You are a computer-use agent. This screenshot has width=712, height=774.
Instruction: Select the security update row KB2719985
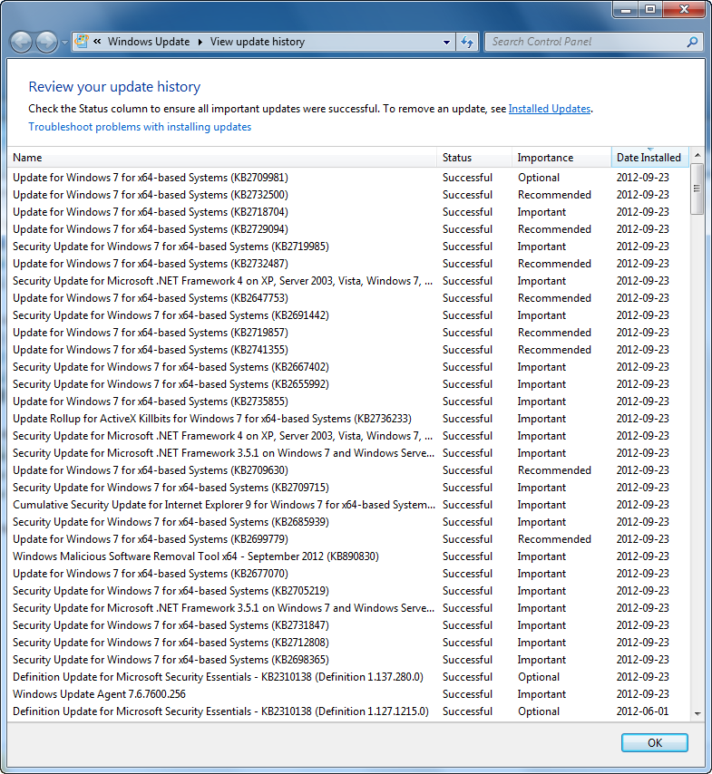[x=348, y=247]
